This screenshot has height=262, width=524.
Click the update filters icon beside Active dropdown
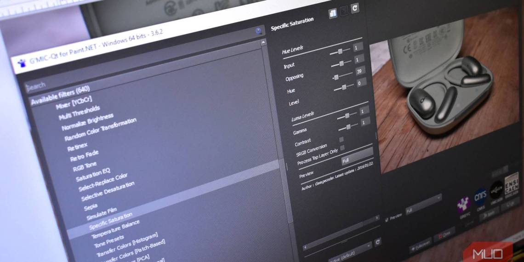click(x=378, y=242)
